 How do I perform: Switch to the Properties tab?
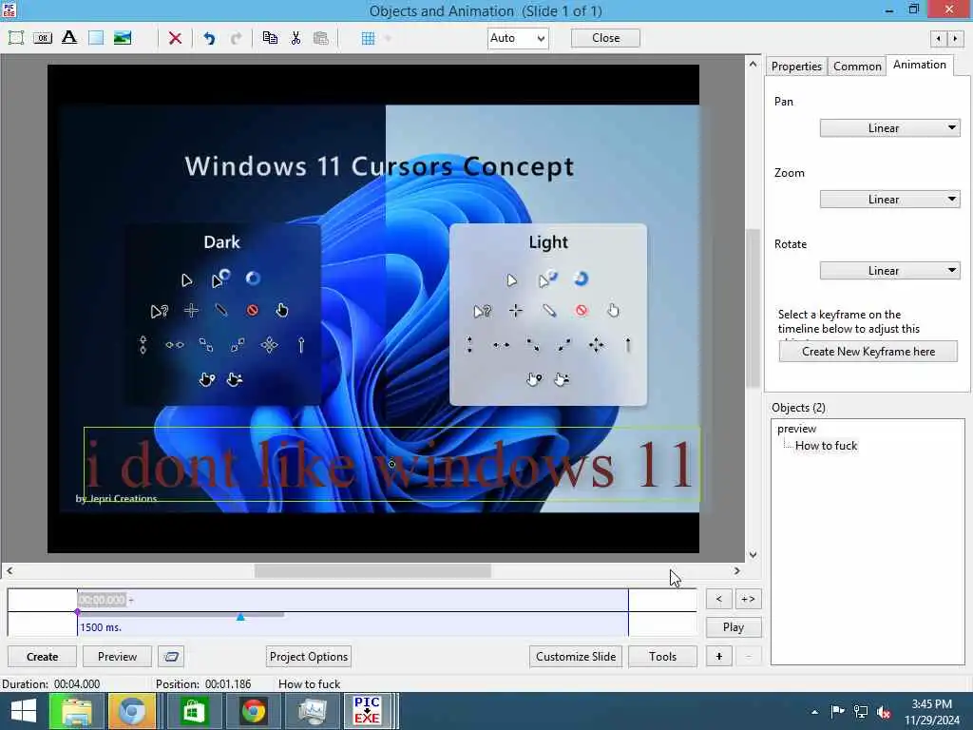pos(796,66)
